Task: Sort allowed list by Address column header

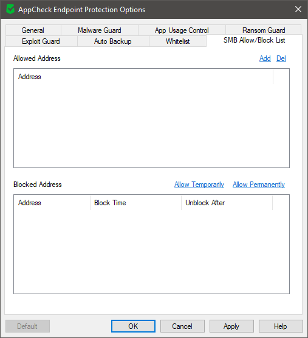Action: pyautogui.click(x=143, y=77)
